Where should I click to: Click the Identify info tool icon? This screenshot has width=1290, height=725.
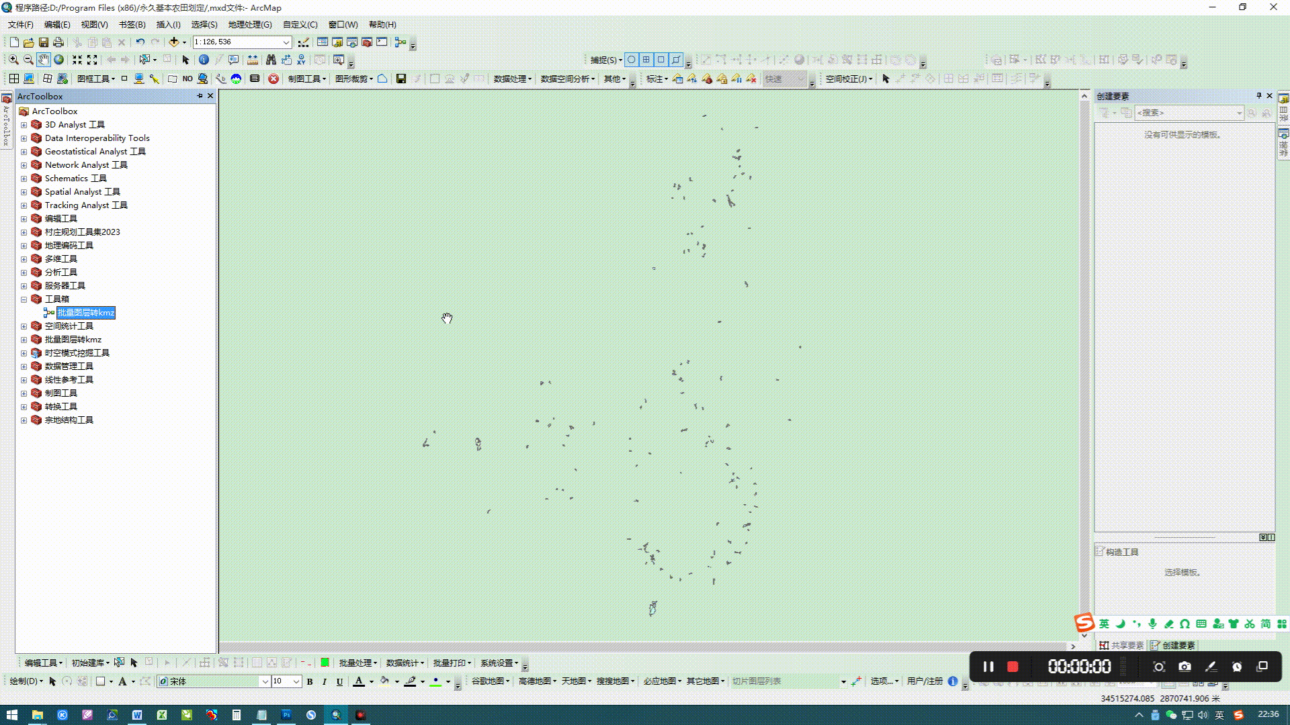click(204, 60)
